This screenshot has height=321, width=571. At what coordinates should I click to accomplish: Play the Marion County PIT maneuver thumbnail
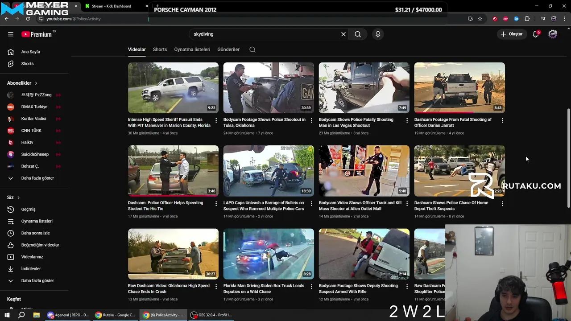click(x=173, y=88)
